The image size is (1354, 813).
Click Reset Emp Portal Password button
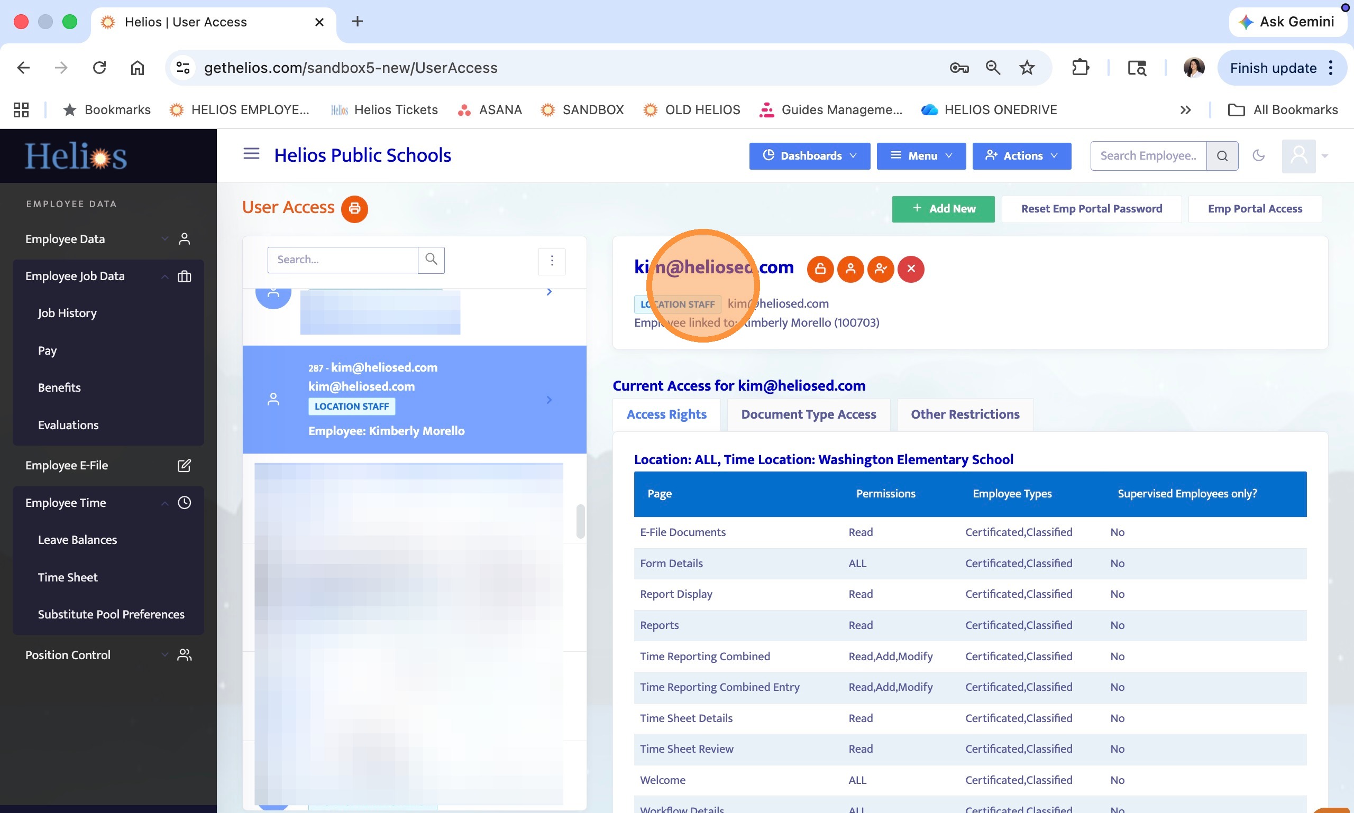[1092, 209]
